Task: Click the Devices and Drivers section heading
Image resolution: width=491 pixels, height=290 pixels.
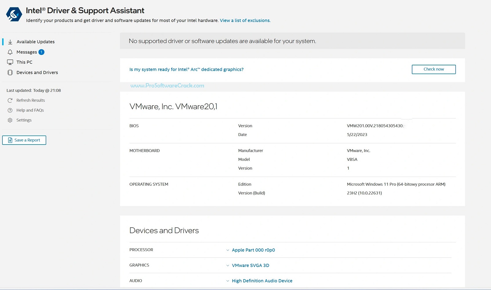Action: click(x=164, y=230)
